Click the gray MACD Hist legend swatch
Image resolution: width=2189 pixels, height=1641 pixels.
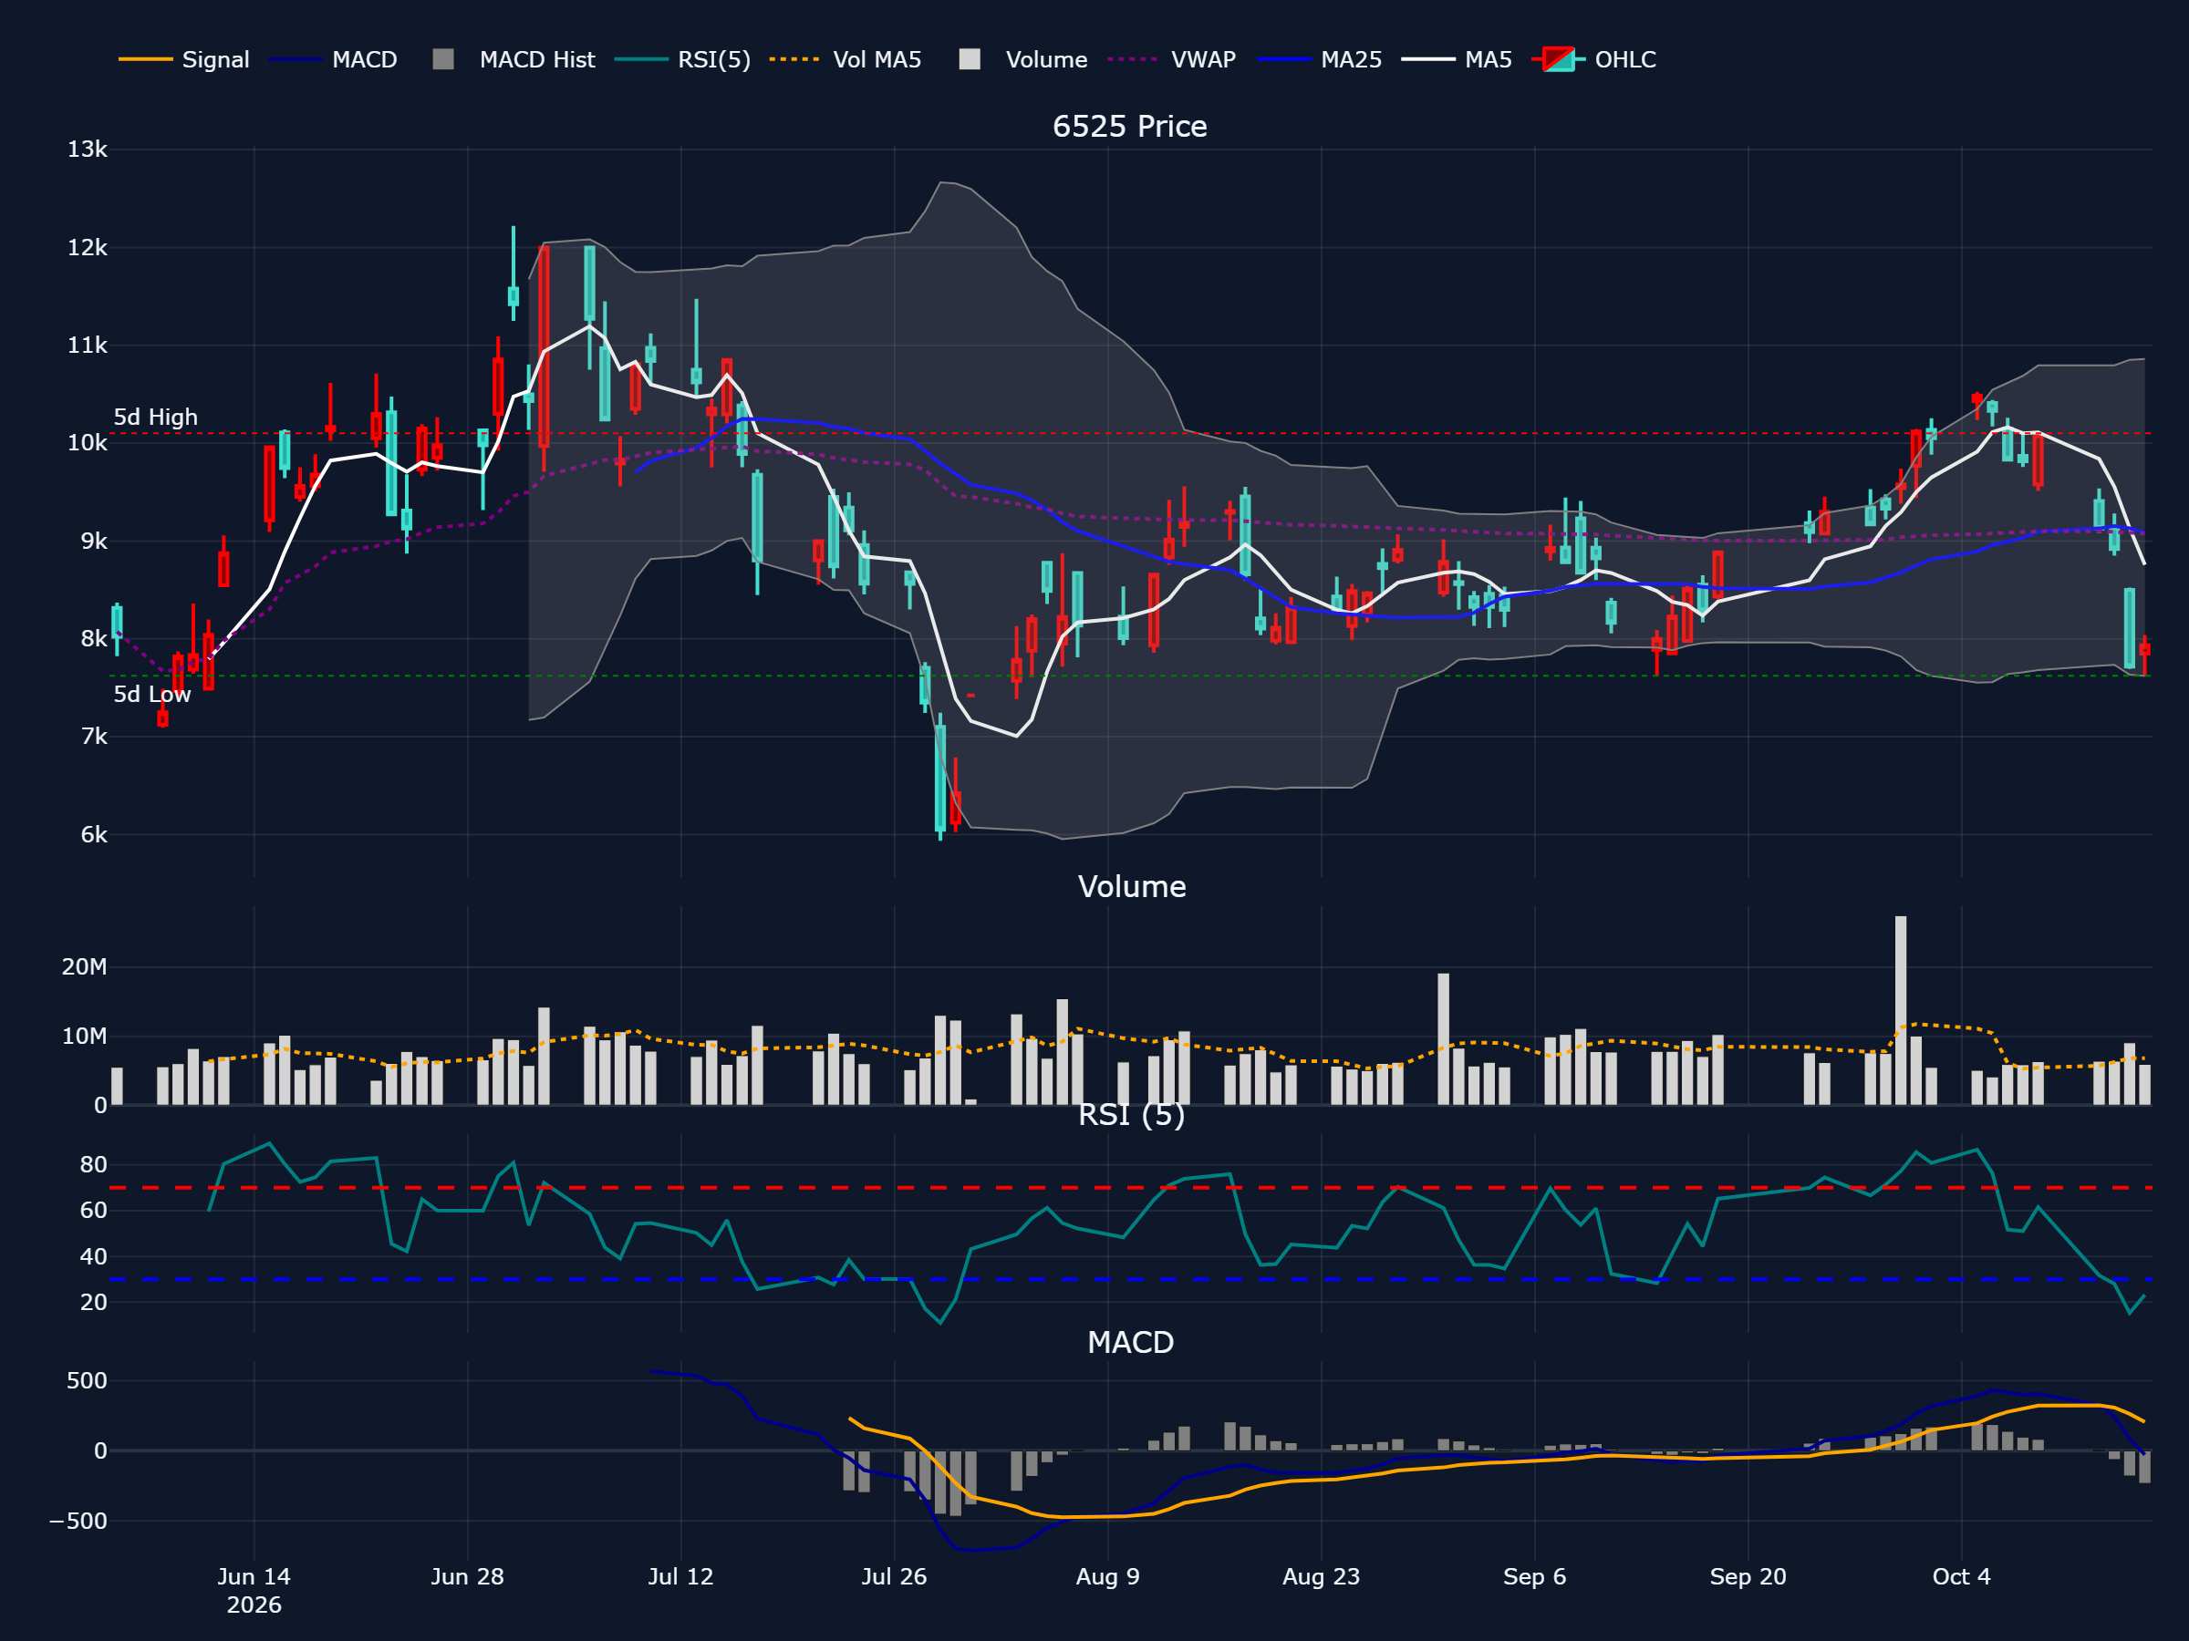[443, 59]
